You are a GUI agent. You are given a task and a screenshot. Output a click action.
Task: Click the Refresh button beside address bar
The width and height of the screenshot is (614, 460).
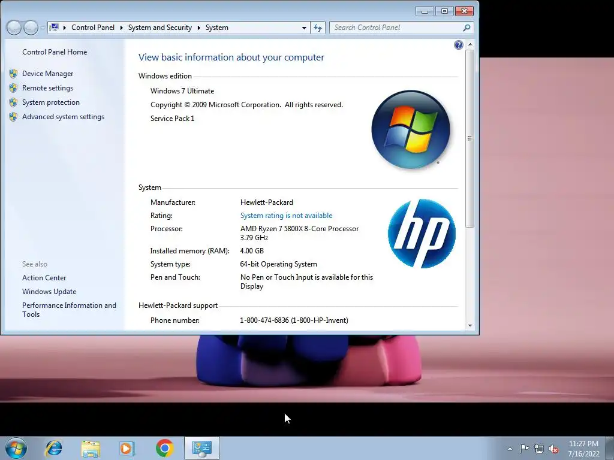[318, 28]
